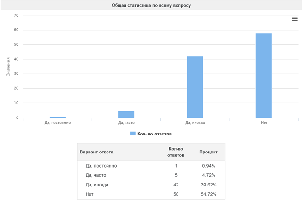Click the 'Да, постоянно' bar in chart
Image resolution: width=303 pixels, height=203 pixels.
tap(57, 117)
